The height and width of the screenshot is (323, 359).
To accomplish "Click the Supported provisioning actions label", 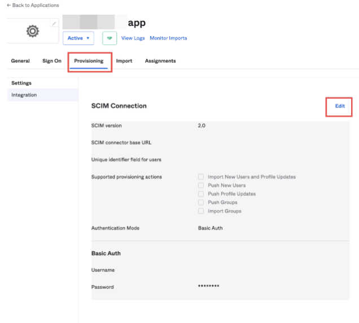I will (x=126, y=177).
